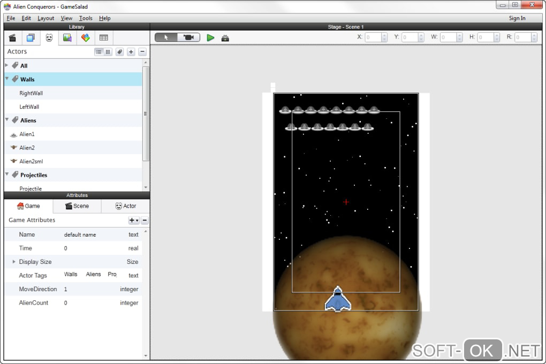
Task: Expand the Display Size attribute
Action: coord(13,262)
